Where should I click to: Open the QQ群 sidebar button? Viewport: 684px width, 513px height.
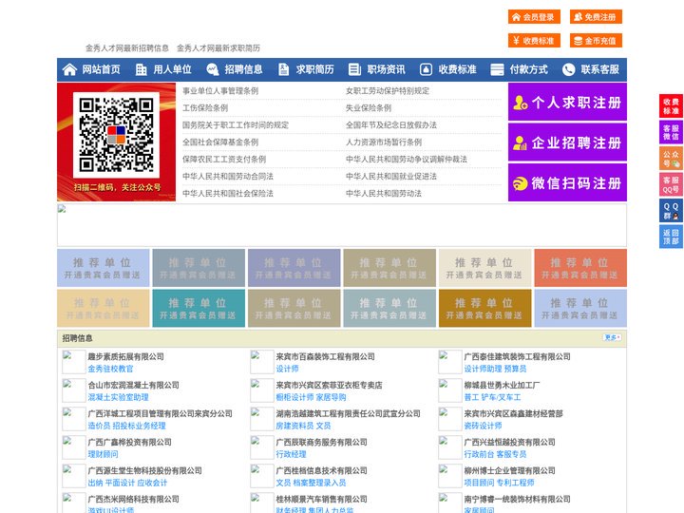pos(671,211)
